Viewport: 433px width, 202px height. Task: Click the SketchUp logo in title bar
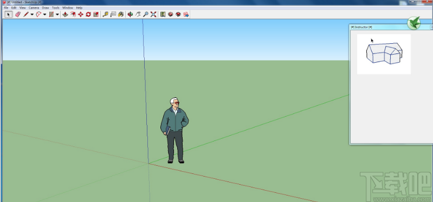pos(4,2)
